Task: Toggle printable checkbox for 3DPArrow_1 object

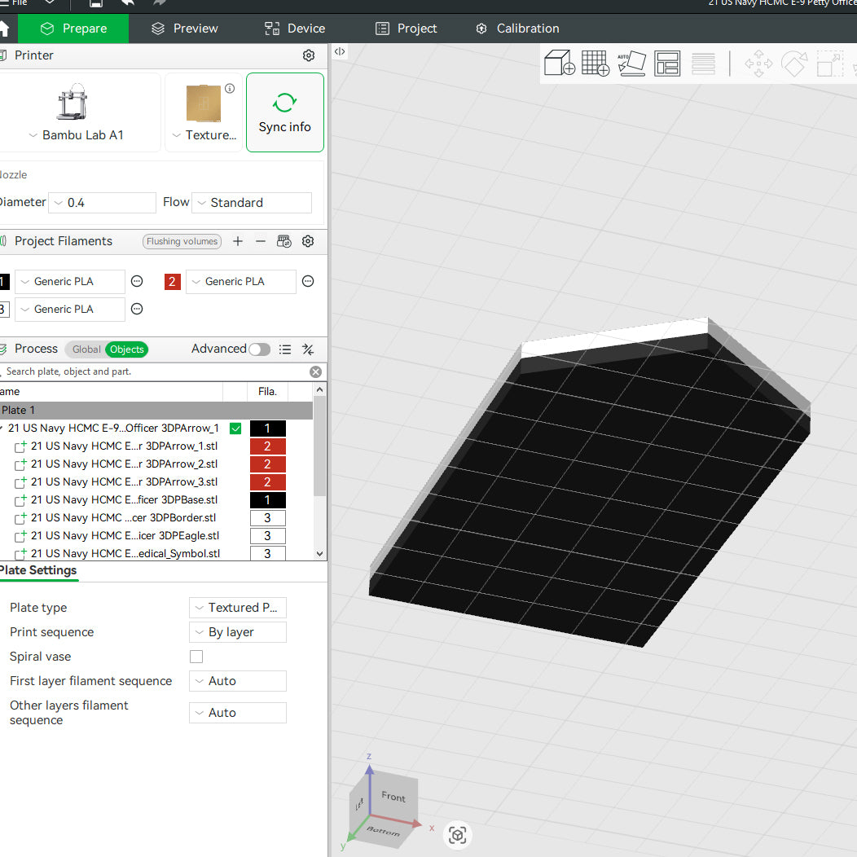Action: point(235,428)
